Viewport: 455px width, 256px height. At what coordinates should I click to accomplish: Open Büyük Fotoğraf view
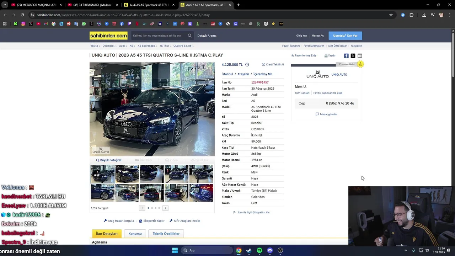109,160
